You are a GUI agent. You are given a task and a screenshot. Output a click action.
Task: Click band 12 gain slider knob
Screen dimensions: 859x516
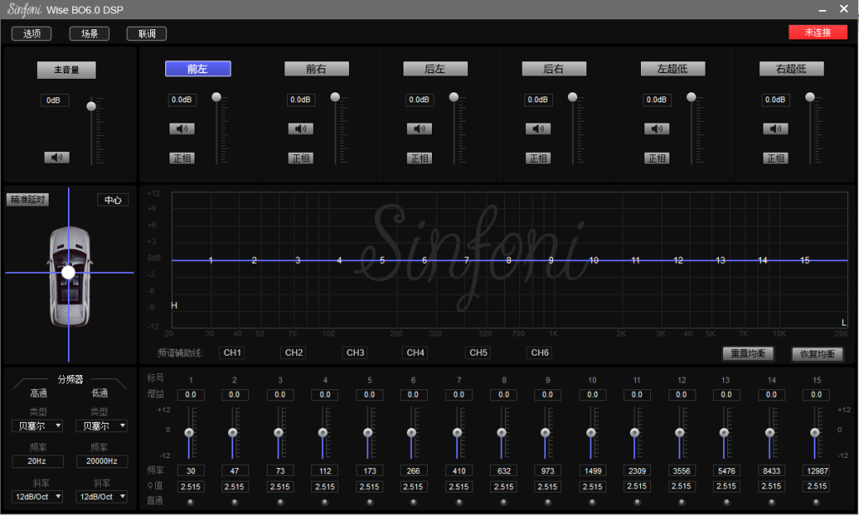679,433
